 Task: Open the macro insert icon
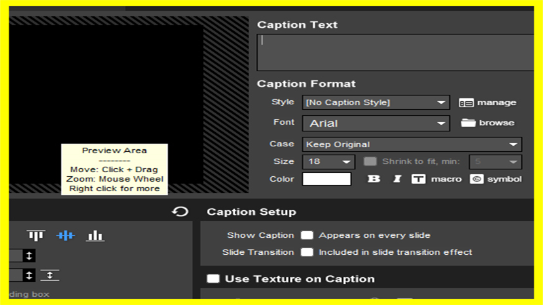point(418,179)
